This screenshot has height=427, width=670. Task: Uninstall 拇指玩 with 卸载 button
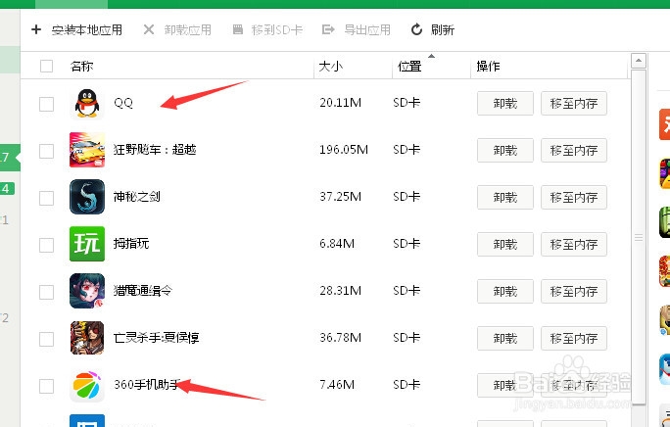pos(505,244)
